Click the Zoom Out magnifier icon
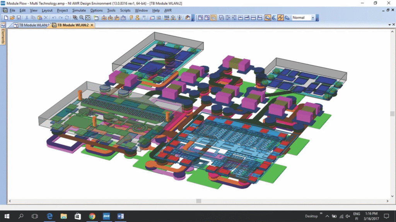The image size is (396, 222). click(82, 18)
